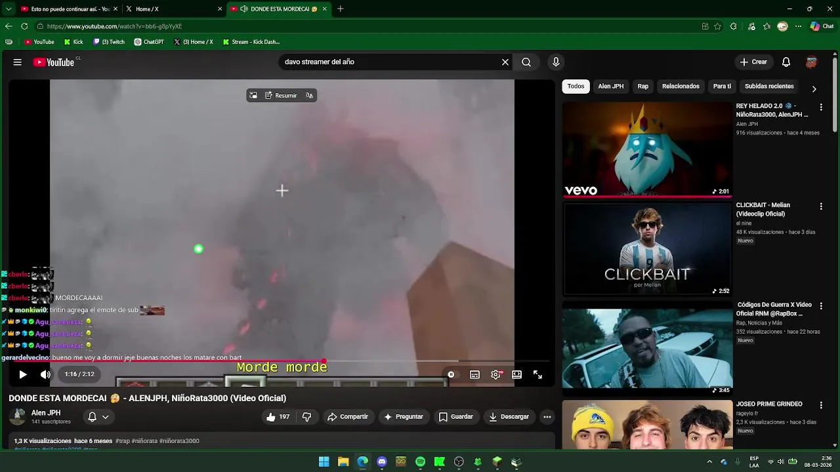Go to the YouTube home logo

pyautogui.click(x=54, y=62)
